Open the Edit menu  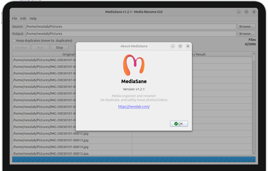[23, 19]
